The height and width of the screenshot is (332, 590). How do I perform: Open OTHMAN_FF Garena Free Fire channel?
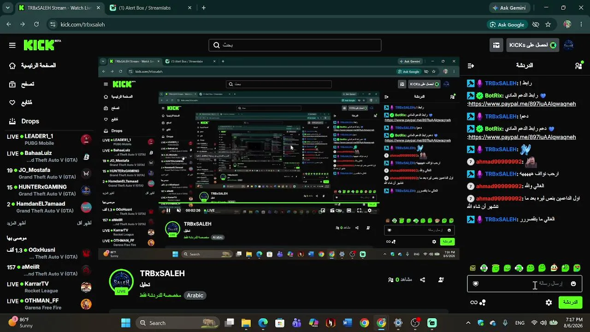tap(48, 304)
